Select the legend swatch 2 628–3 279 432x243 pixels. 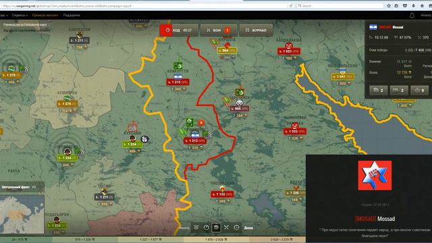(x=277, y=240)
